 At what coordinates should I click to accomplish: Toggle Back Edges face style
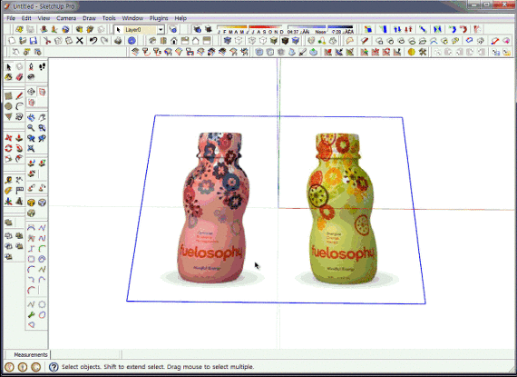(x=239, y=41)
